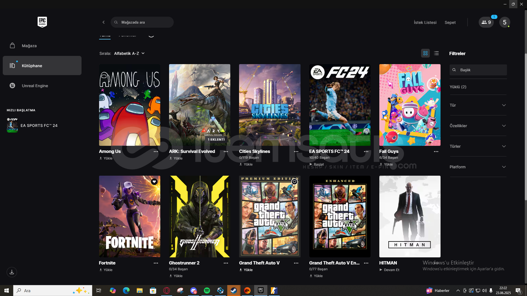Expand the Özellikler filter

[x=478, y=126]
